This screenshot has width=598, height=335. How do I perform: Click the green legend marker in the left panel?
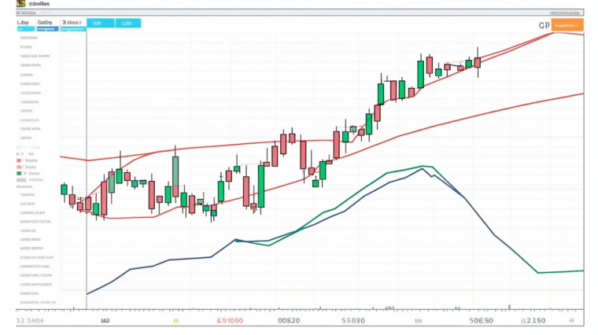pos(19,174)
